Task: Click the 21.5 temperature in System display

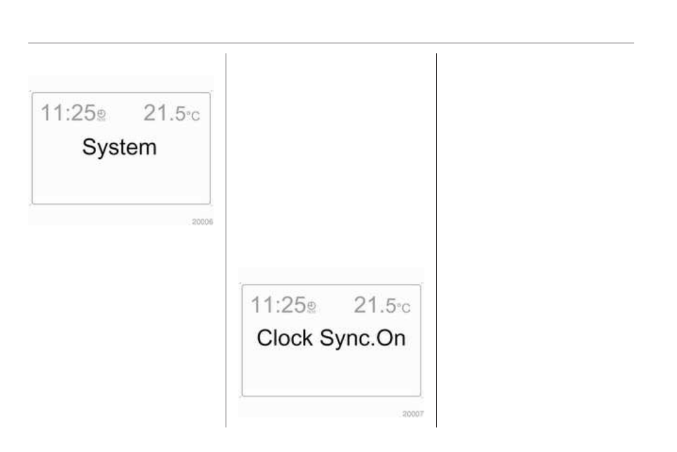Action: pos(165,113)
